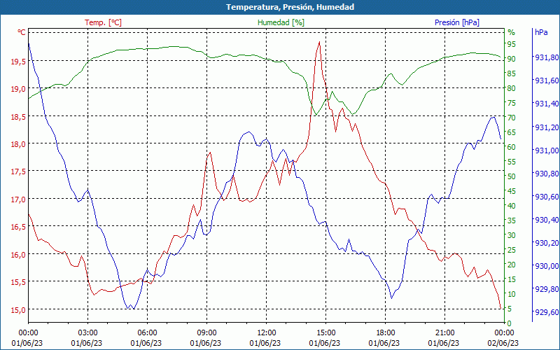This screenshot has width=560, height=350.
Task: Click the 85 humidity axis value
Action: click(x=512, y=73)
